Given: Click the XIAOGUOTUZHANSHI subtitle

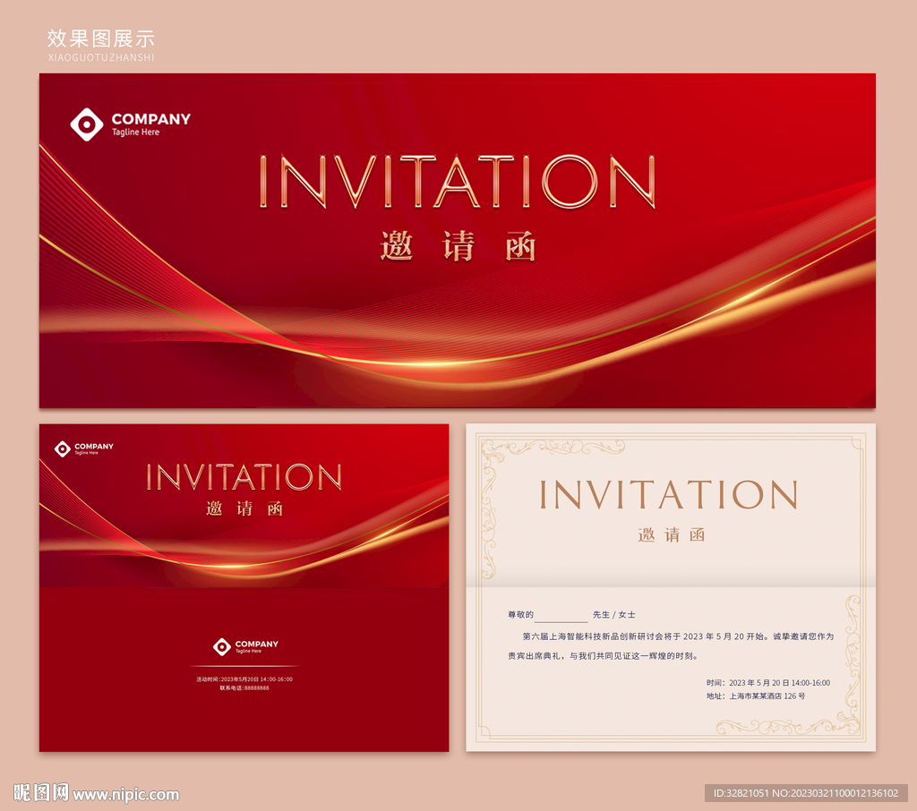Looking at the screenshot, I should pos(101,57).
